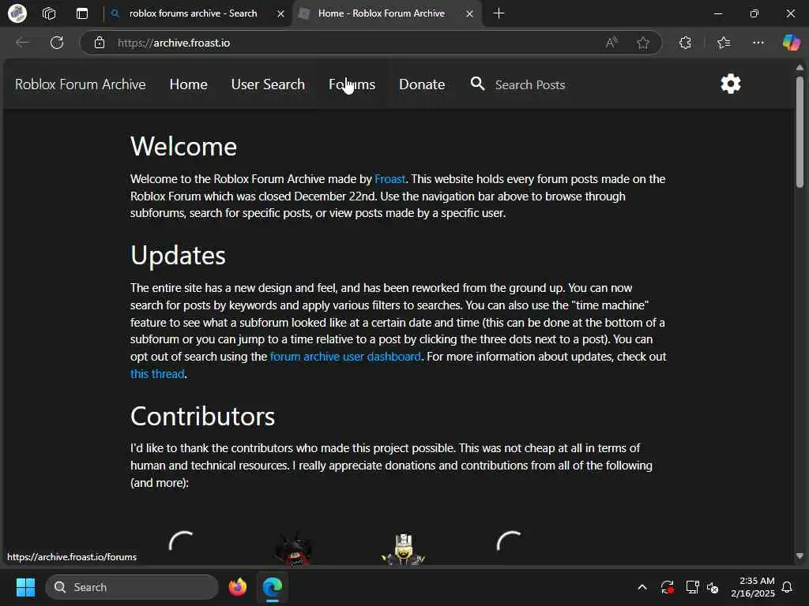
Task: Click the Welcome heading
Action: click(183, 146)
